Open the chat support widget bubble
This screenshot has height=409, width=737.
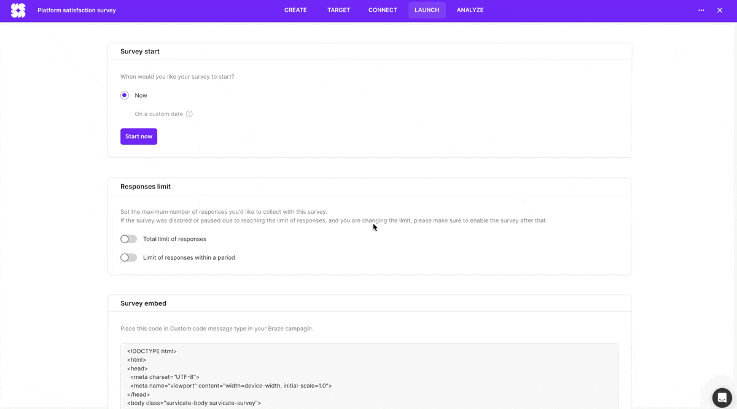point(722,397)
